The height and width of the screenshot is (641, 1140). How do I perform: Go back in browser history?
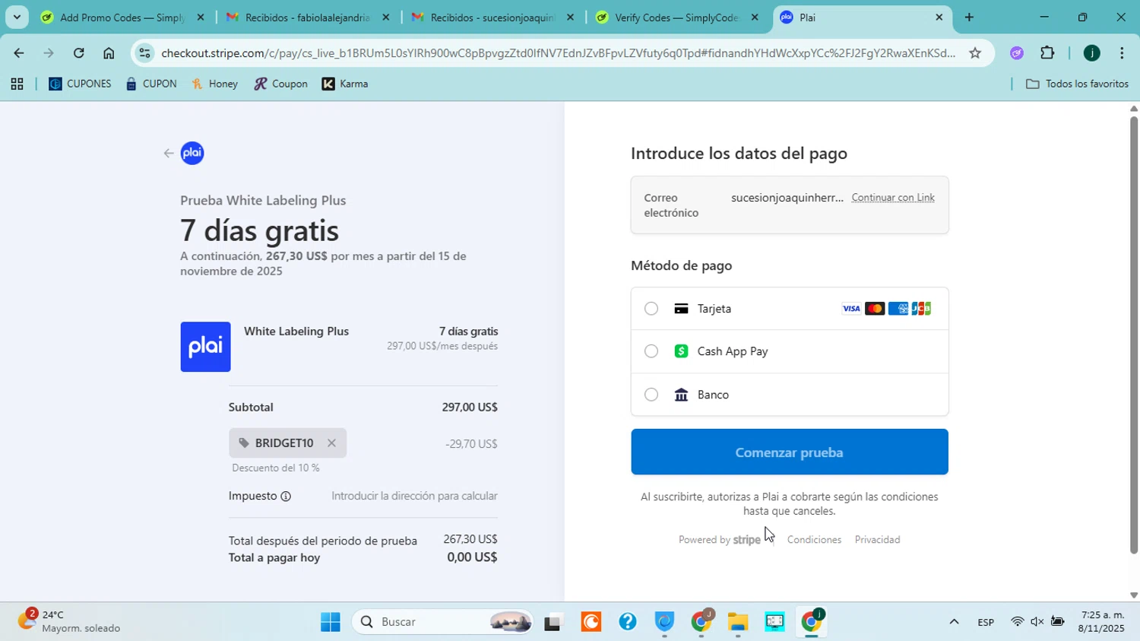click(x=18, y=53)
